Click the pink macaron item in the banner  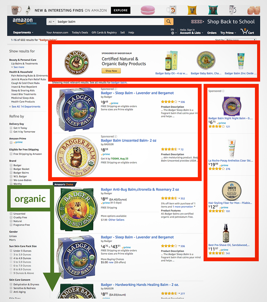point(148,10)
